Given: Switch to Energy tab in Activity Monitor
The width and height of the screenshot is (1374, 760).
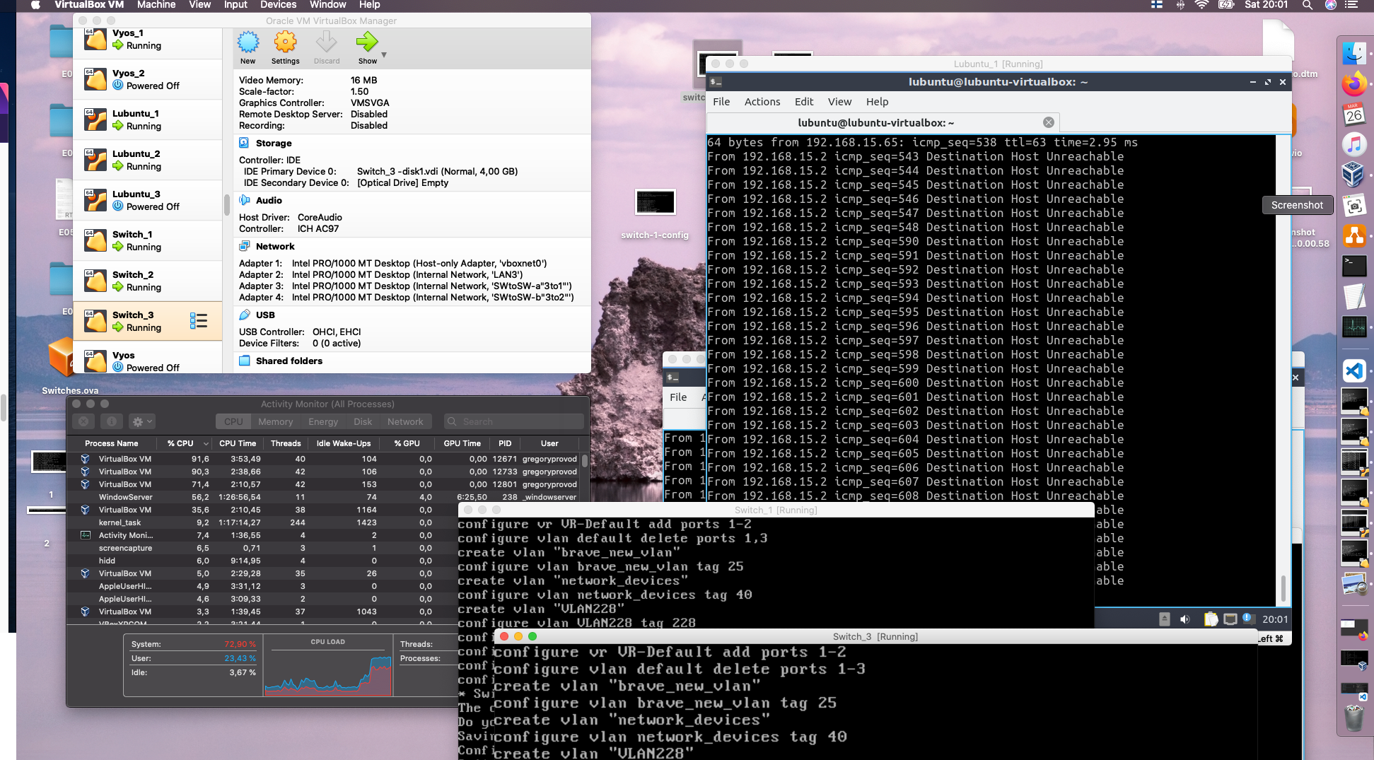Looking at the screenshot, I should (x=323, y=421).
